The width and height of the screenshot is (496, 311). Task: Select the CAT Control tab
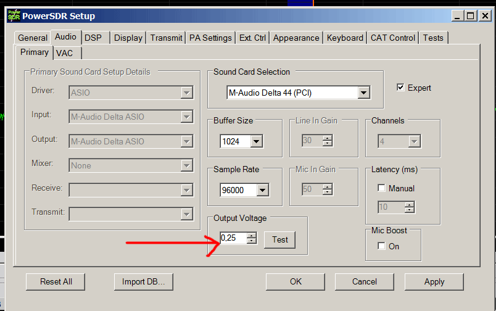pos(392,38)
